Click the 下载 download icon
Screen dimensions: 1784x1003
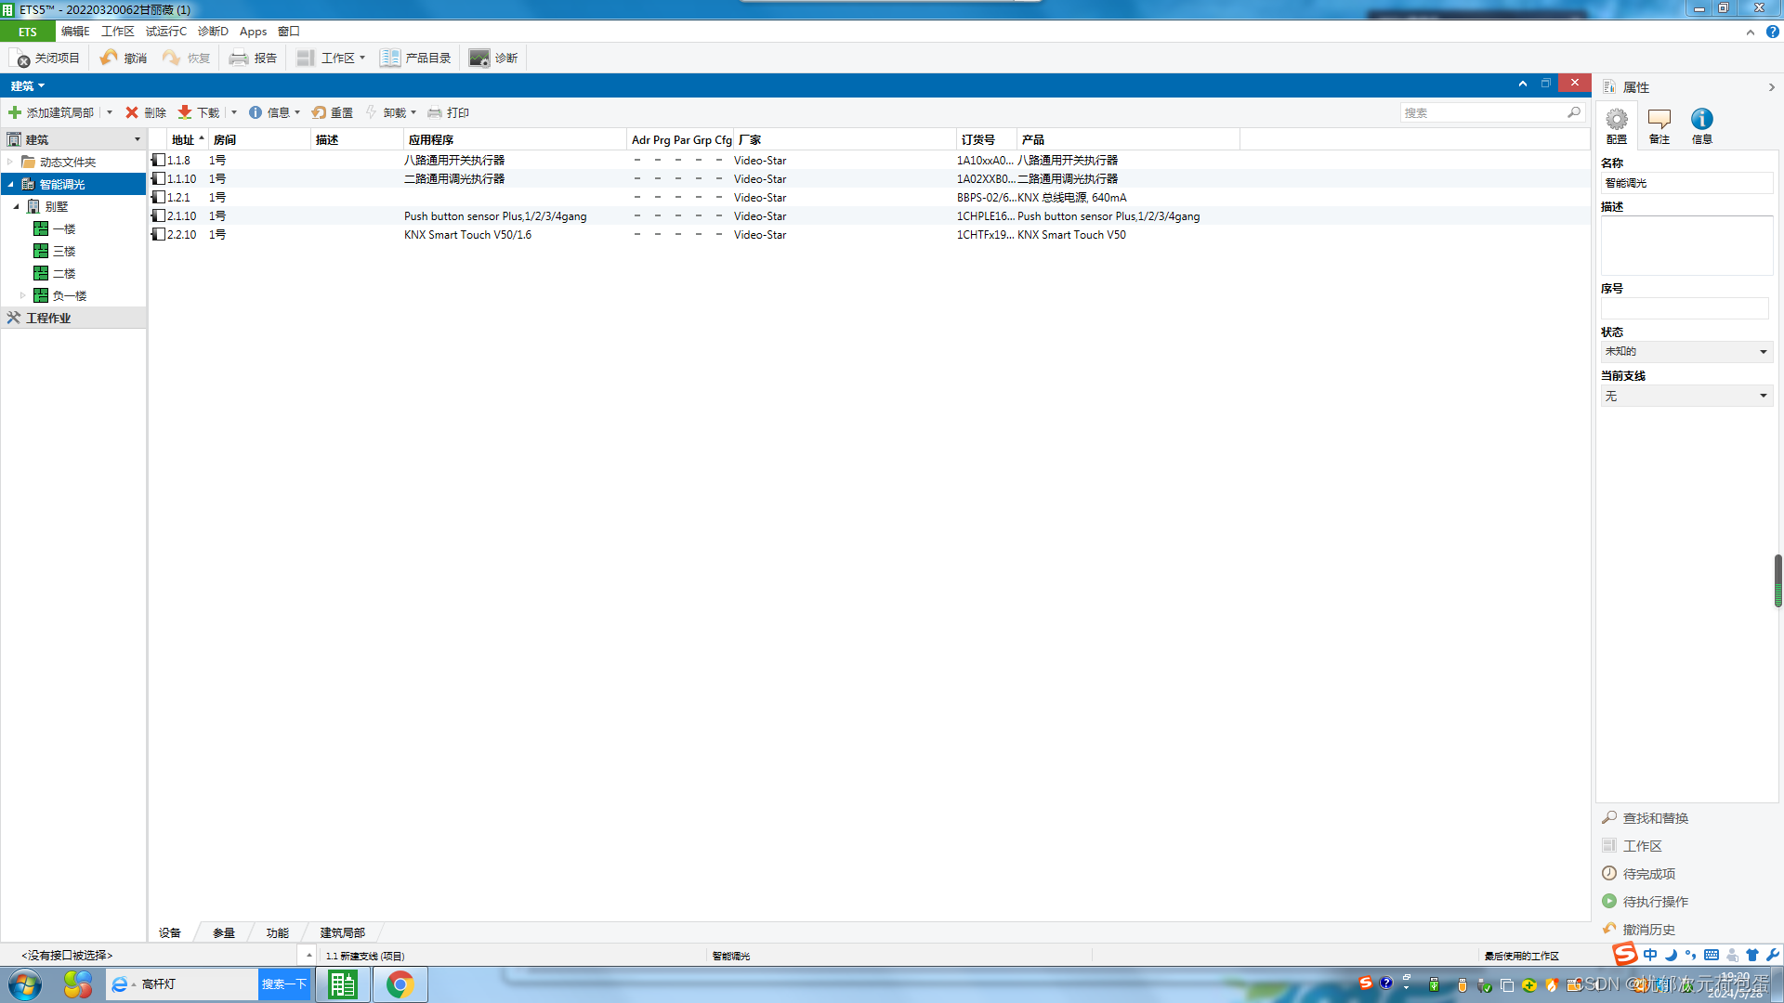coord(185,112)
